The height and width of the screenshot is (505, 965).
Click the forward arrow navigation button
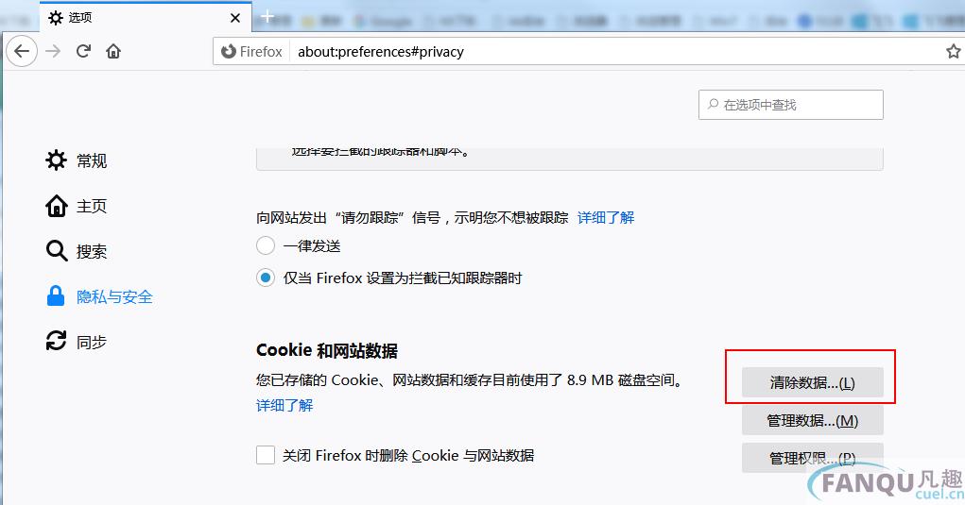click(54, 51)
